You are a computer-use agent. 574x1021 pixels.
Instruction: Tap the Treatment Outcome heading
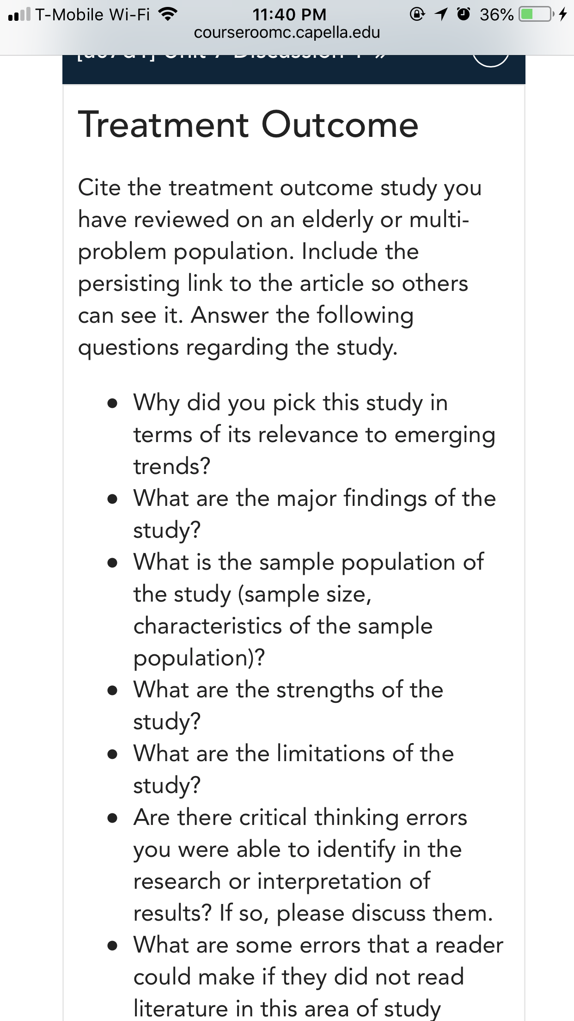click(x=248, y=124)
